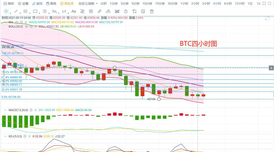Select the crosshair cursor tool

click(6, 11)
